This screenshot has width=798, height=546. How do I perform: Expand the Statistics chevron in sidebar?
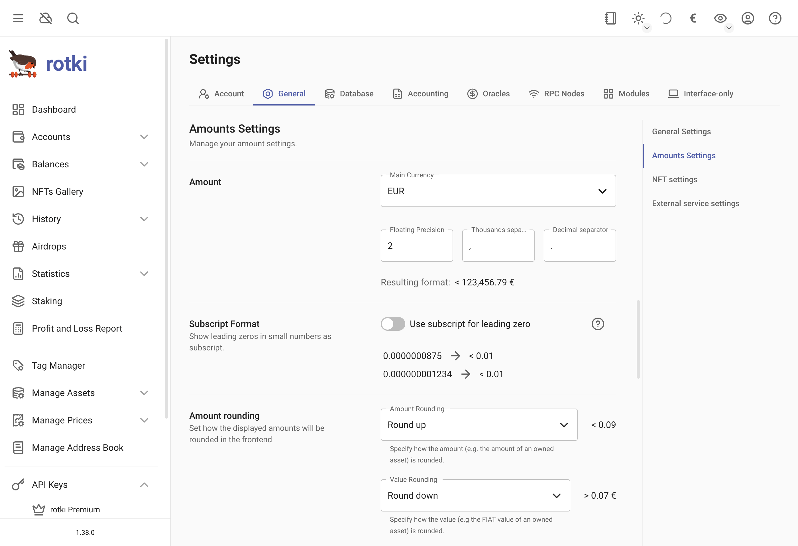(x=144, y=273)
